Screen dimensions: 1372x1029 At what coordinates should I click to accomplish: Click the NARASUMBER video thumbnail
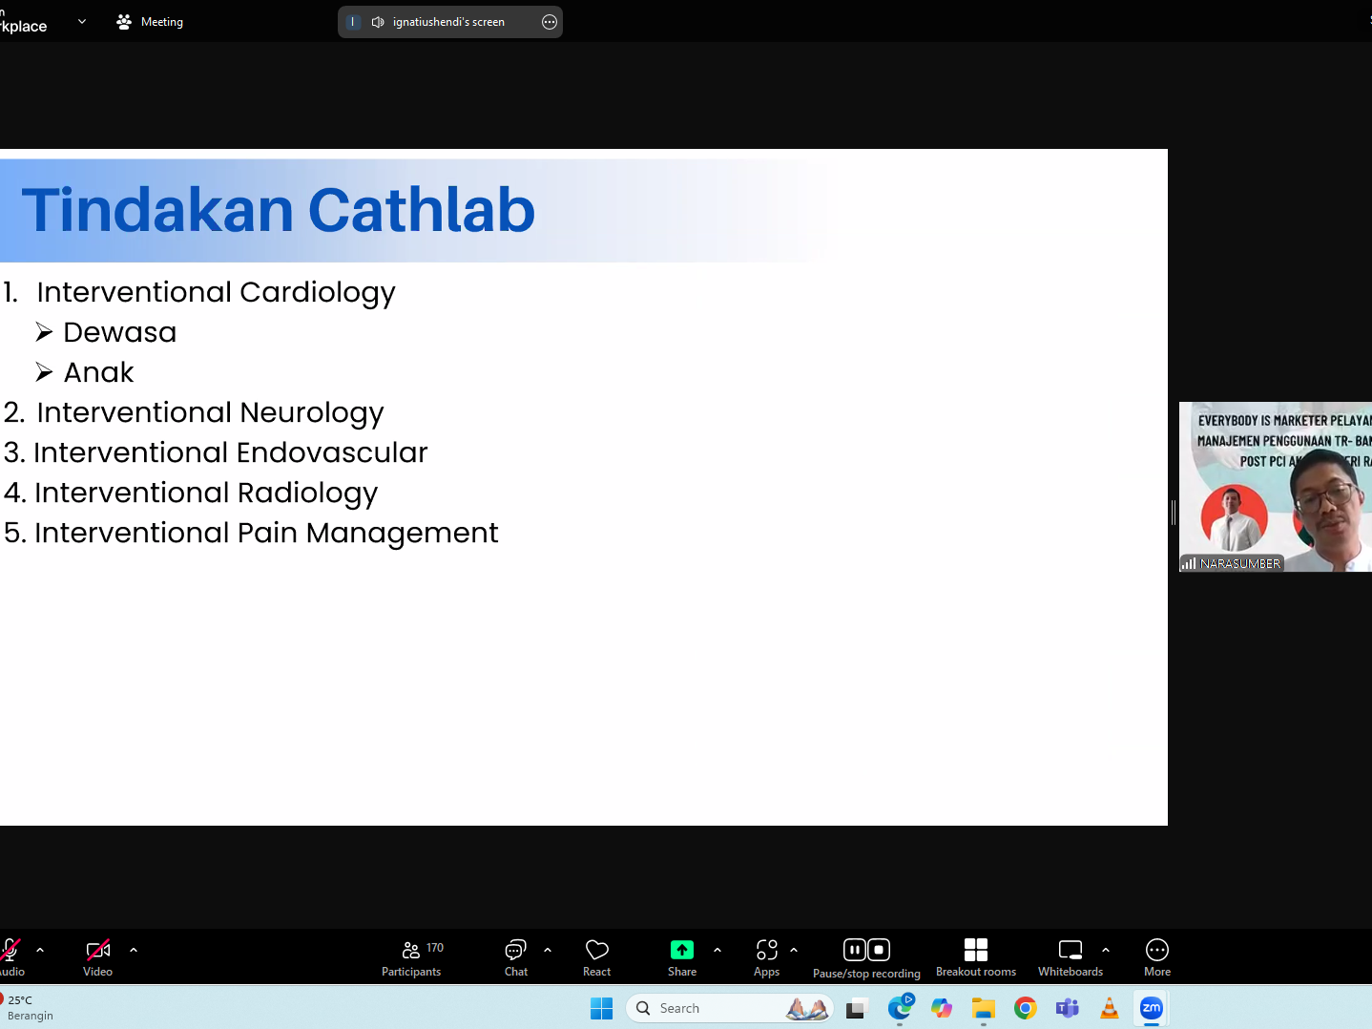(1275, 487)
